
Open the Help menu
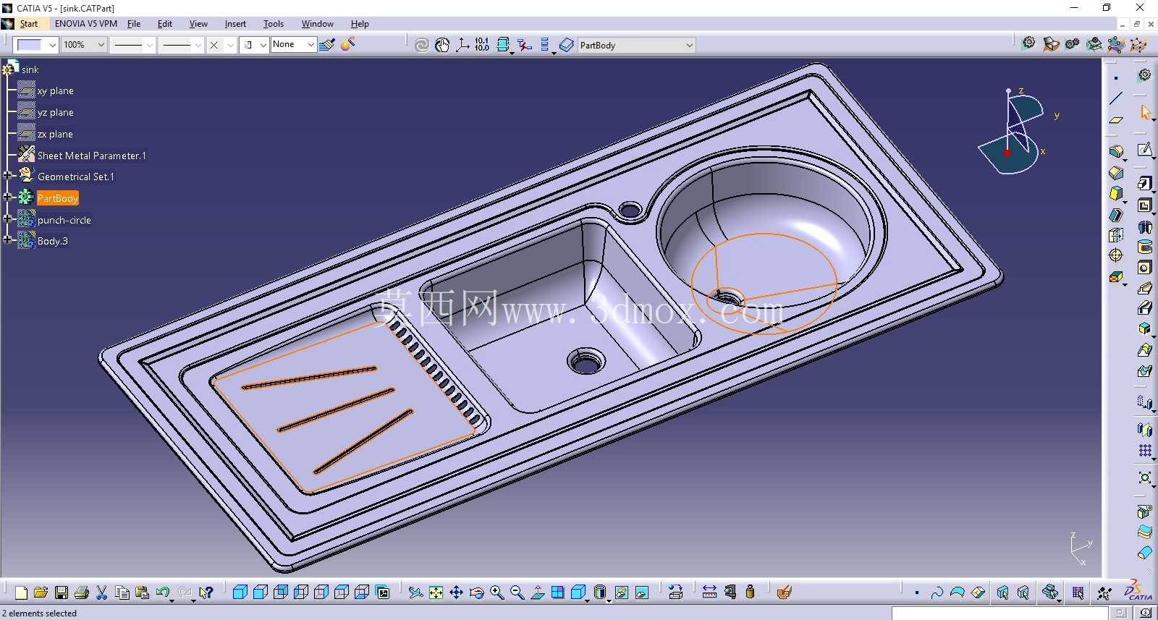[360, 24]
